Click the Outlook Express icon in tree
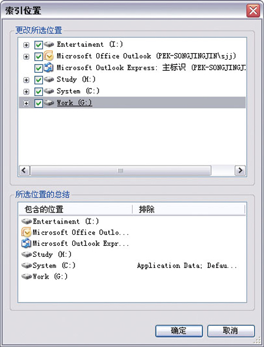The image size is (264, 347). pos(49,68)
